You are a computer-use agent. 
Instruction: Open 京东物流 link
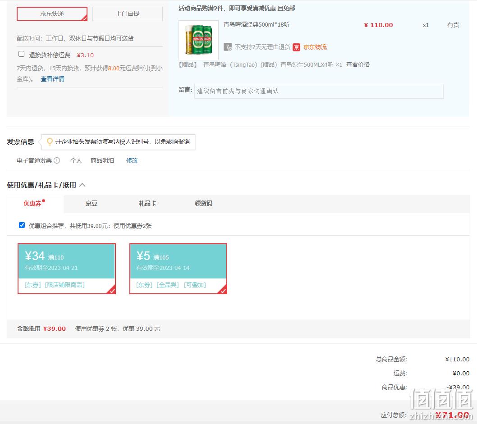pos(315,47)
